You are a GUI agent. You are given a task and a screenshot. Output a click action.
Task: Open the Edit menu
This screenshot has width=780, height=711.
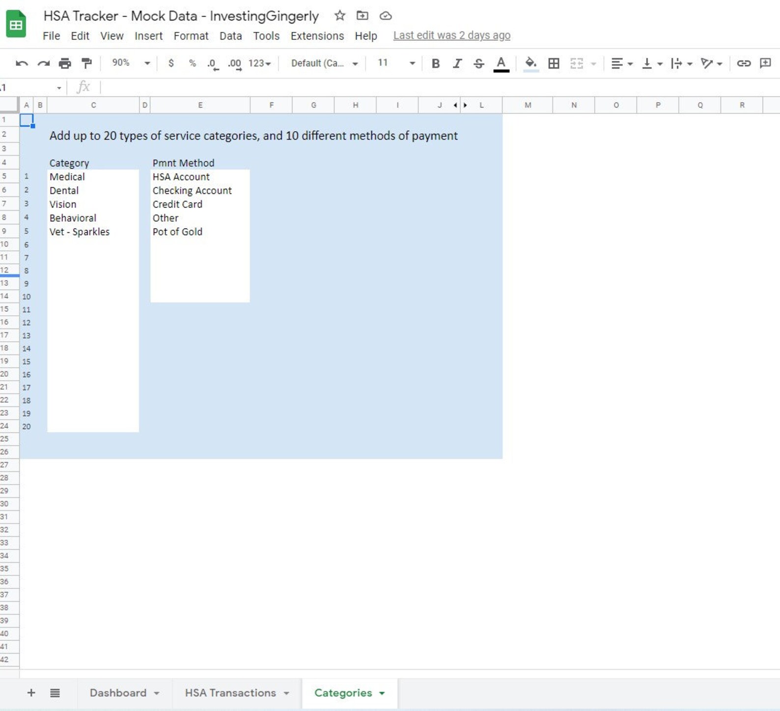(x=80, y=36)
